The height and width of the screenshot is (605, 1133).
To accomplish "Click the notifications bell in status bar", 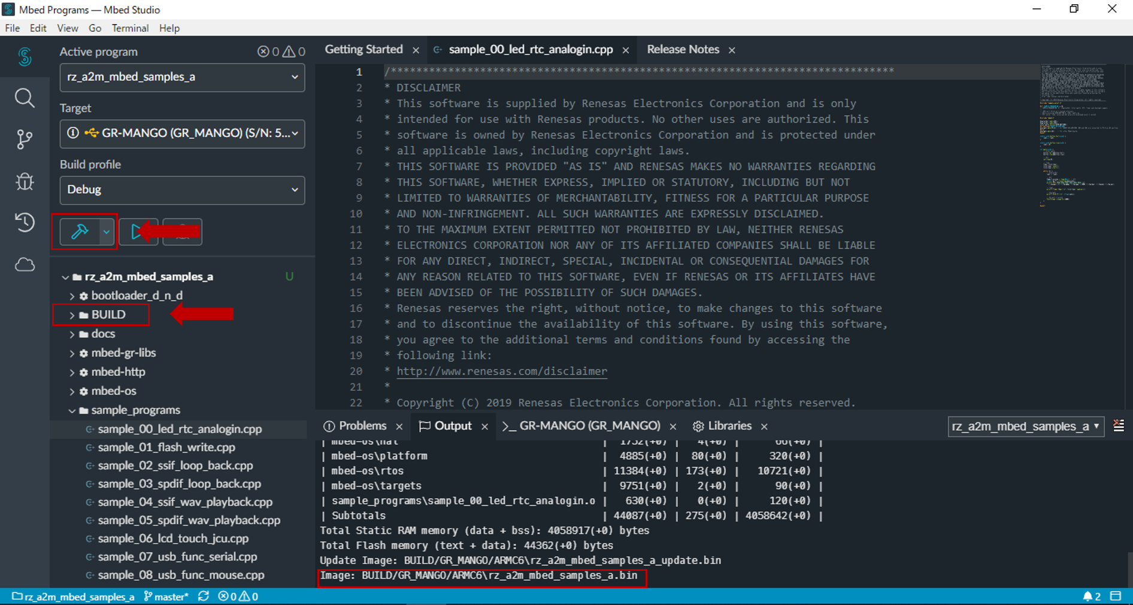I will pos(1087,596).
